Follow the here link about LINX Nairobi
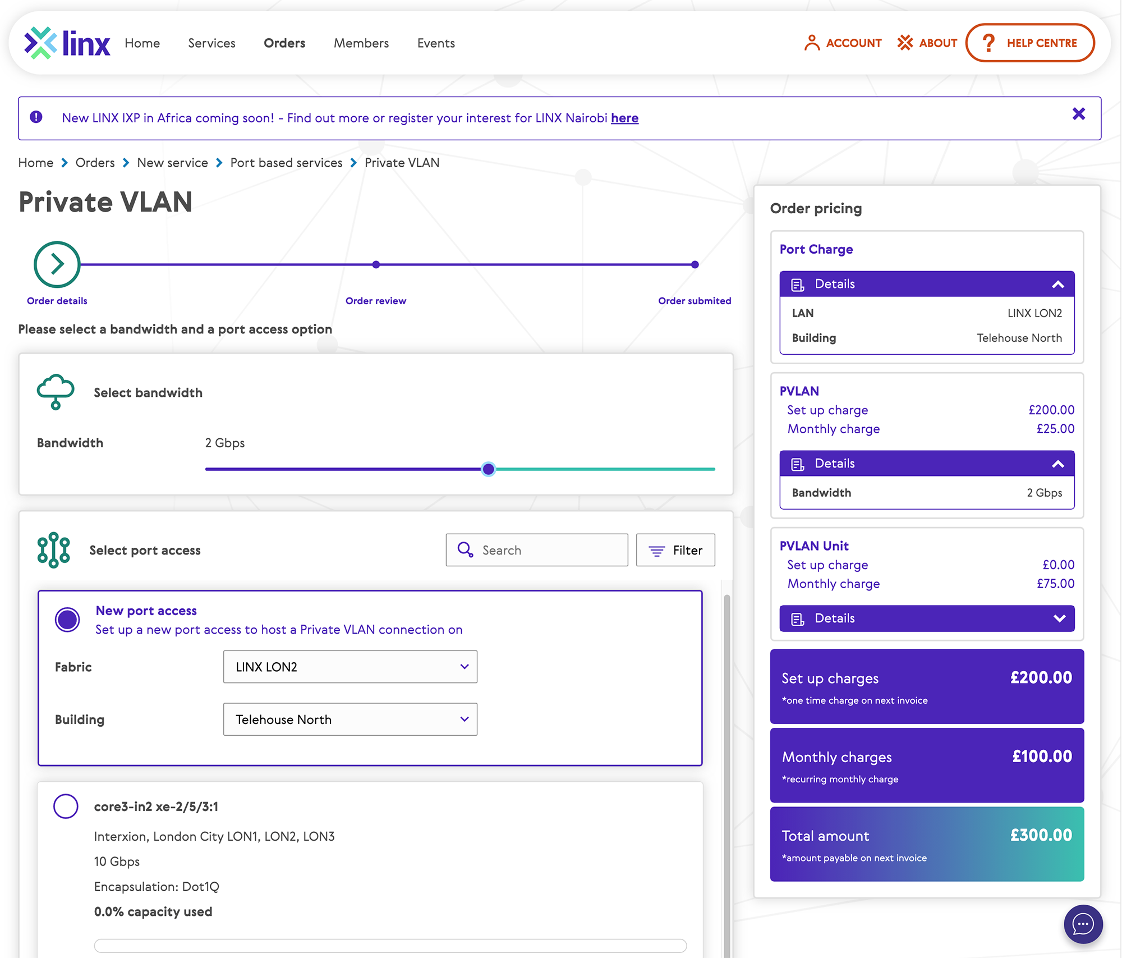 624,118
